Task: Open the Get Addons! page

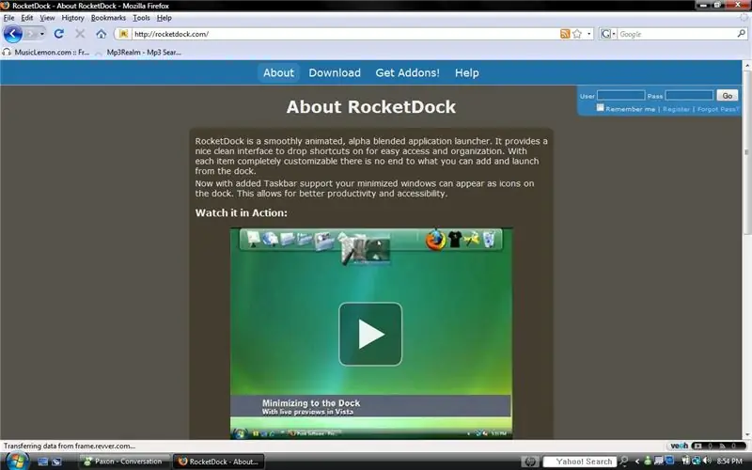Action: tap(407, 73)
